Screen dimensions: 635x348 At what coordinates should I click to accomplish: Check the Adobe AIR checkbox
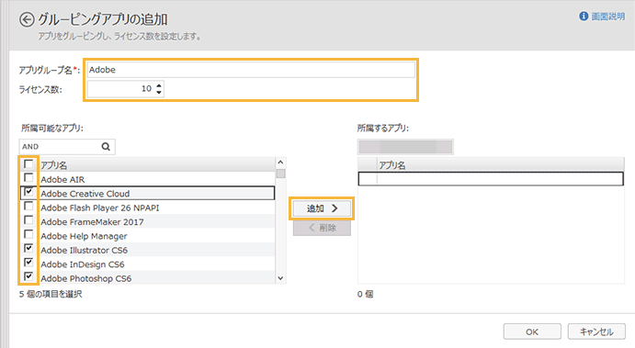[x=28, y=178]
